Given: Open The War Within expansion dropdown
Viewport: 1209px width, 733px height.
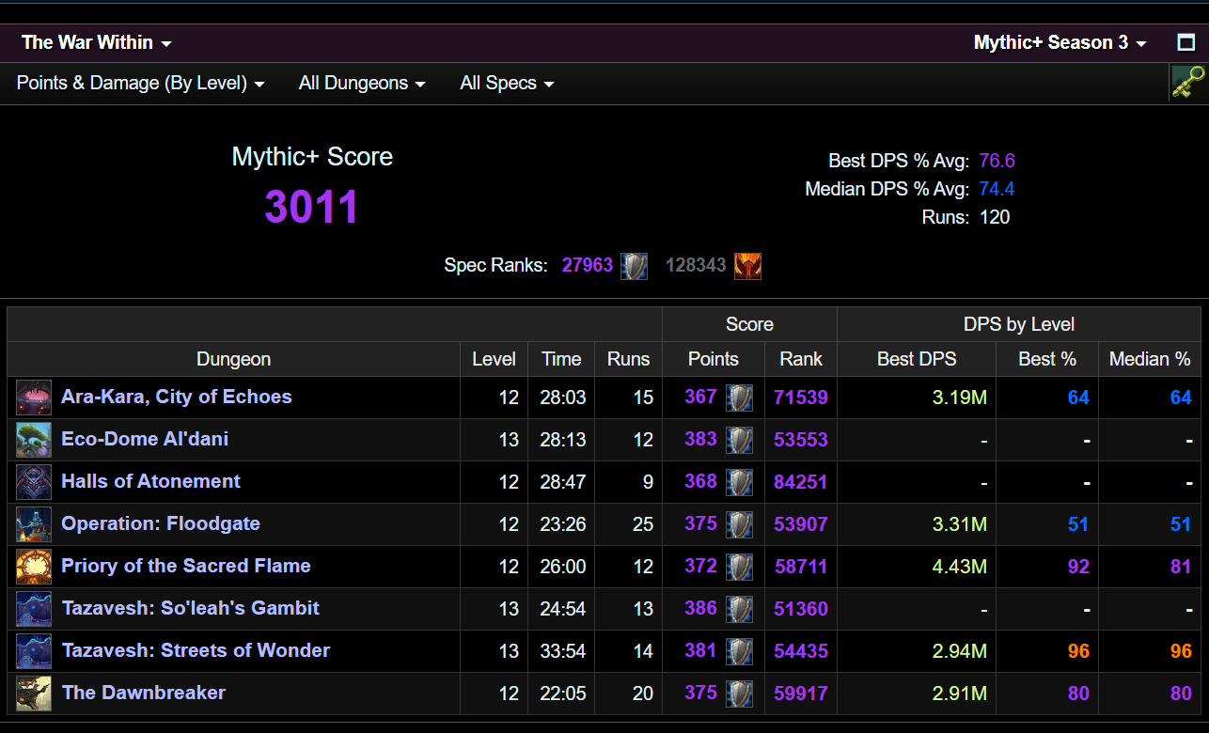Looking at the screenshot, I should coord(96,43).
